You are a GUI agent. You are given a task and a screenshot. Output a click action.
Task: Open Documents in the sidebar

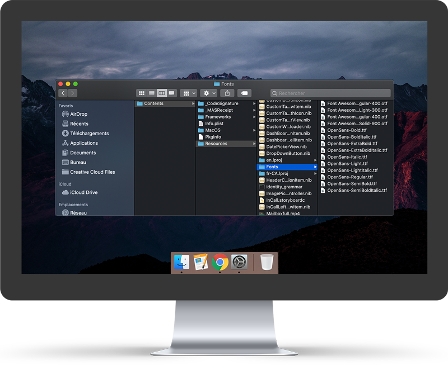pyautogui.click(x=79, y=153)
